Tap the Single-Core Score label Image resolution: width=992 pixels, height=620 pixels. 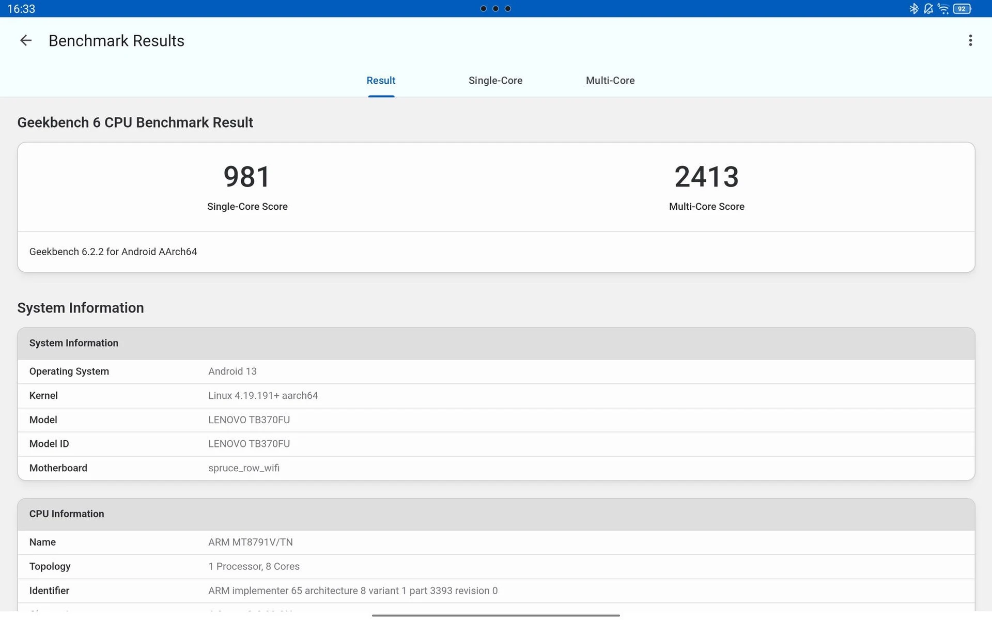[247, 207]
